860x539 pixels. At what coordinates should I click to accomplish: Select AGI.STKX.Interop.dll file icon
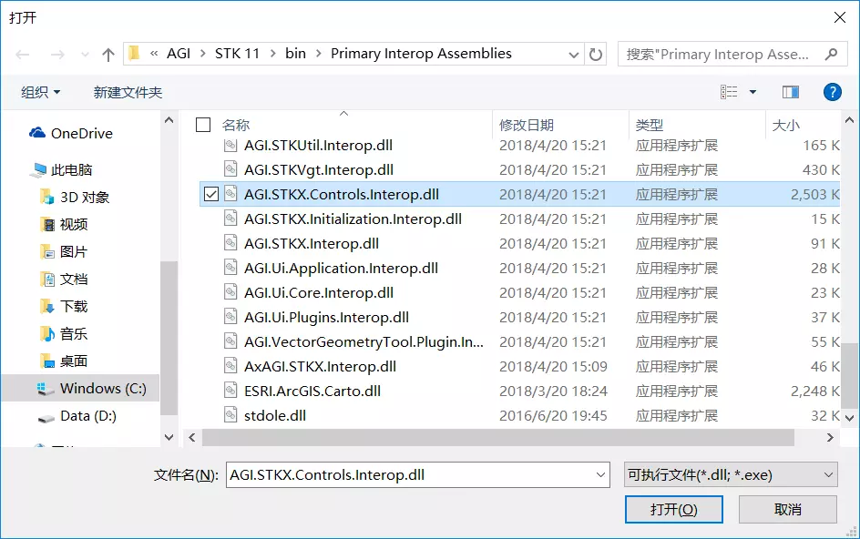point(230,243)
